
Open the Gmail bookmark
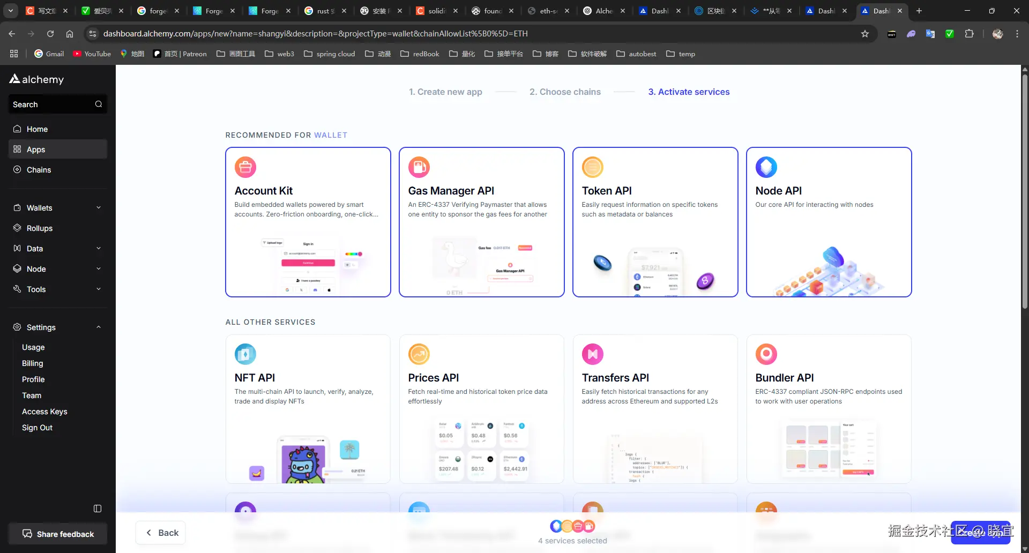point(49,54)
